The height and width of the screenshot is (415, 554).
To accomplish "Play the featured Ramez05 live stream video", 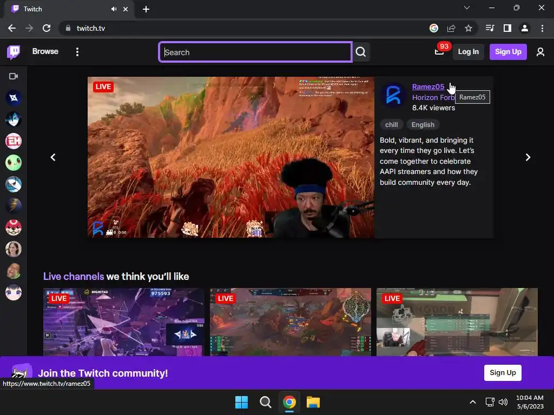I will click(231, 157).
